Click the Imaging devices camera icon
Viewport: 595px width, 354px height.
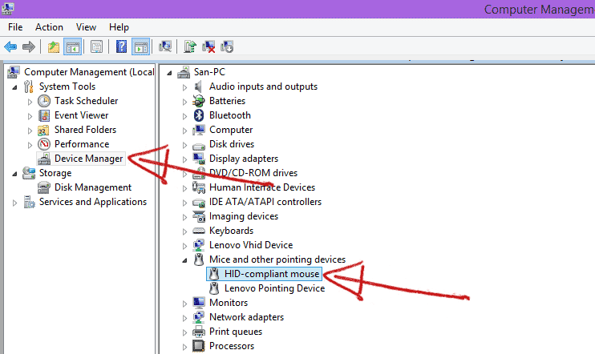(x=199, y=216)
